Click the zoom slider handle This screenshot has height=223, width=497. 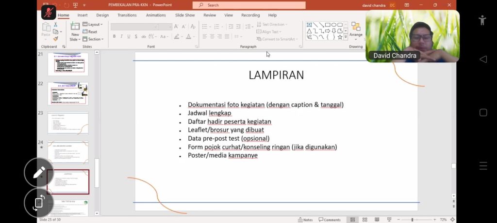coord(412,220)
